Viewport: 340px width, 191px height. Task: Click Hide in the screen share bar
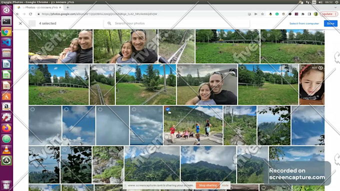[x=225, y=186]
